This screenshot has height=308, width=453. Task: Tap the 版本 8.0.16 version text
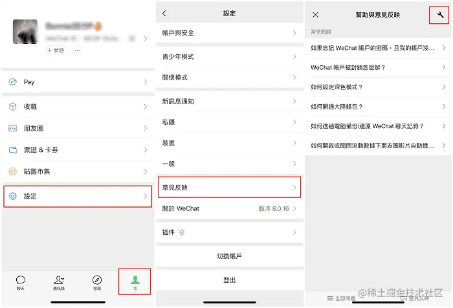pos(273,208)
